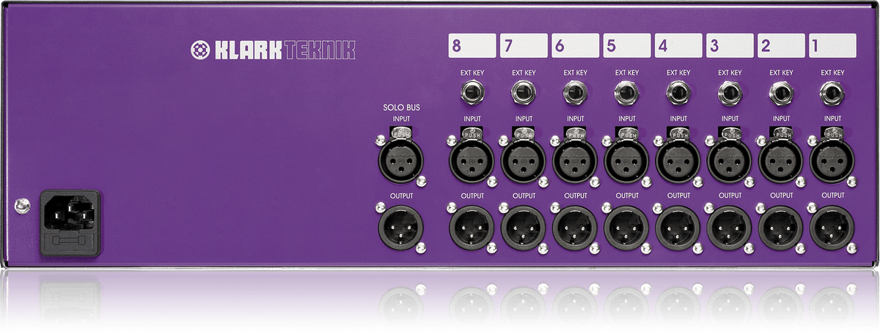Select channel 6 output XLR connector
This screenshot has width=880, height=331.
click(x=575, y=228)
